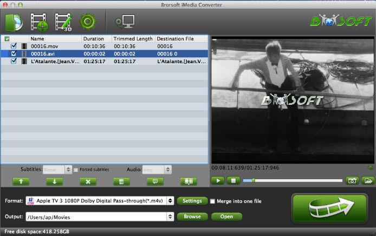Click the Browse button
The height and width of the screenshot is (236, 376).
click(192, 217)
